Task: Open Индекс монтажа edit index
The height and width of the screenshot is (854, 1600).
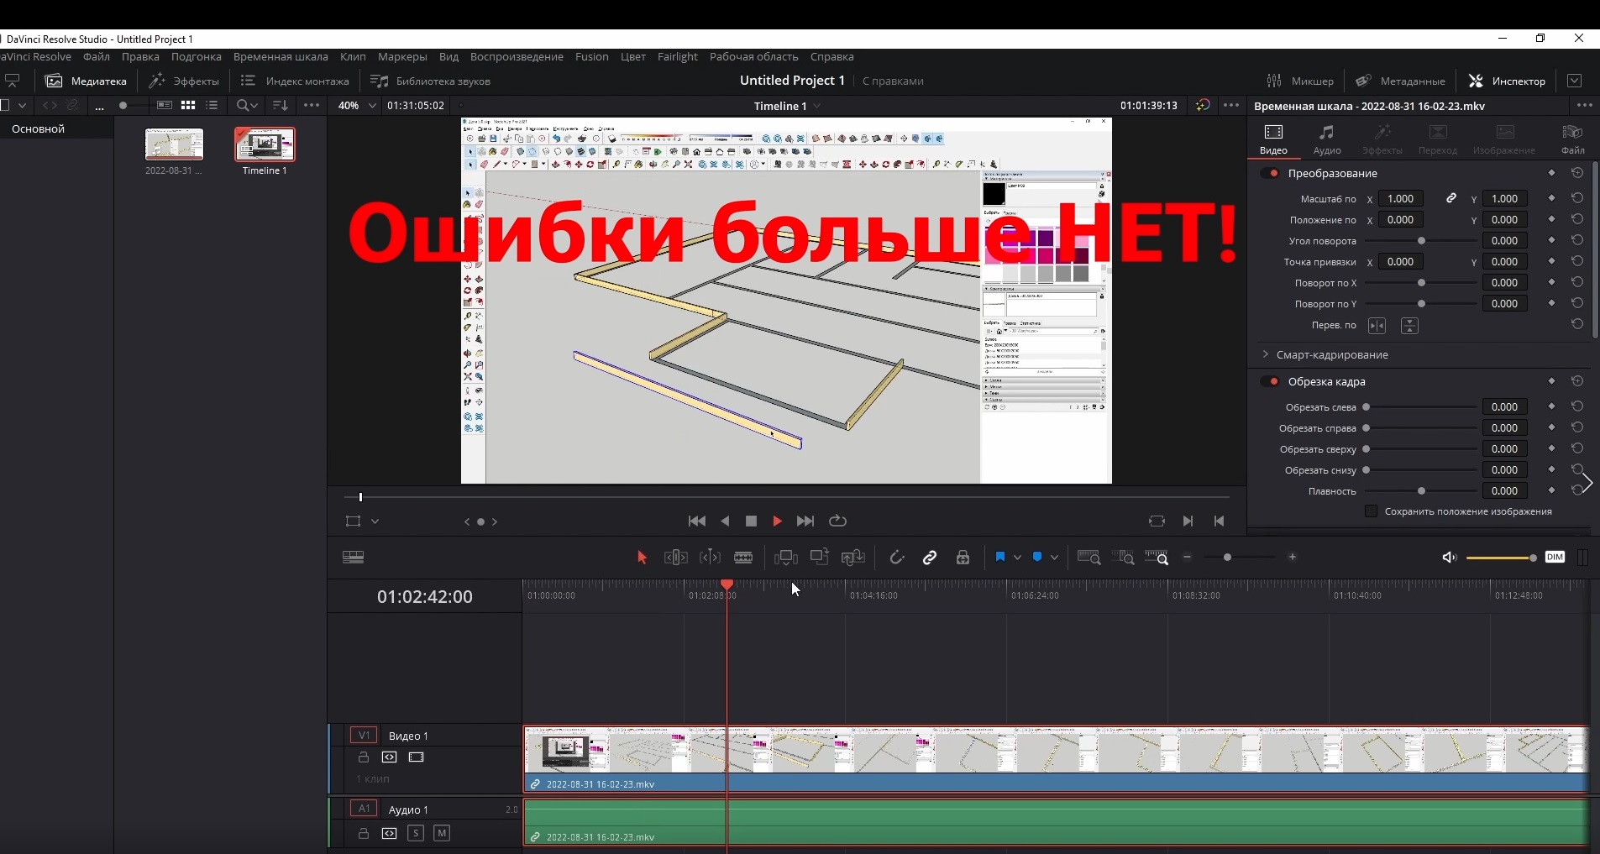Action: click(295, 81)
